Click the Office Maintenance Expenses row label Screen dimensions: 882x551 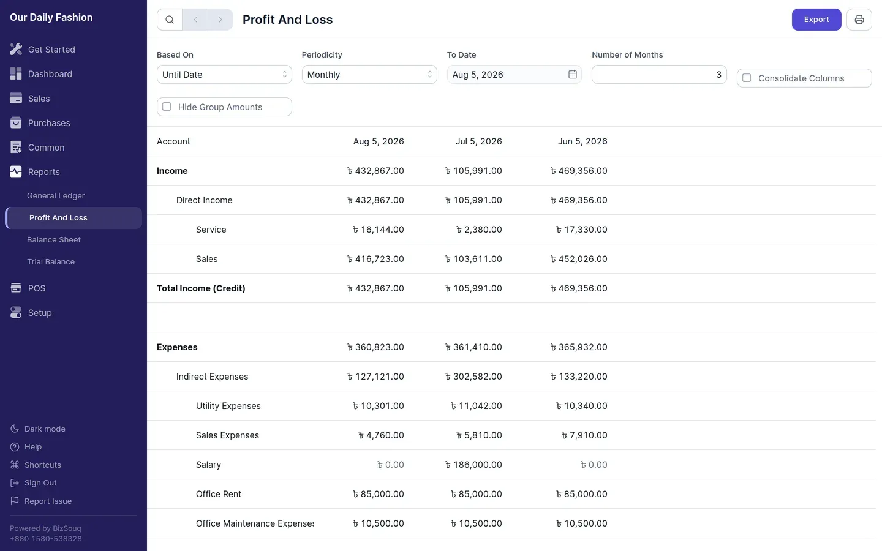(255, 523)
